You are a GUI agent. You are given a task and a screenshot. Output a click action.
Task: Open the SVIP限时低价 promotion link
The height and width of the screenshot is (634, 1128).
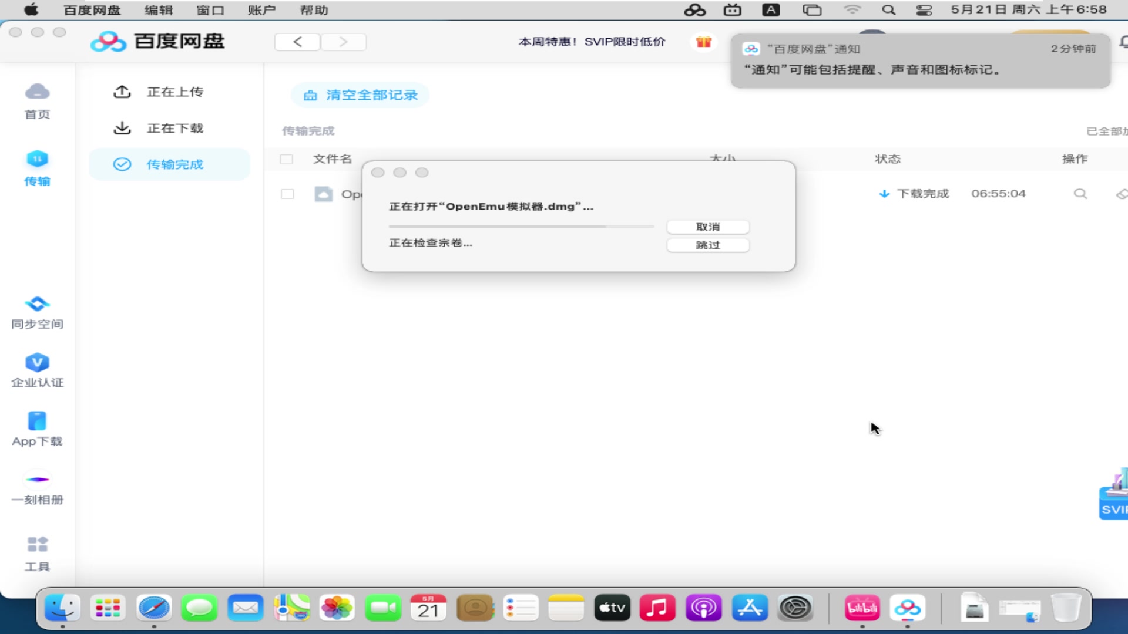click(x=592, y=42)
